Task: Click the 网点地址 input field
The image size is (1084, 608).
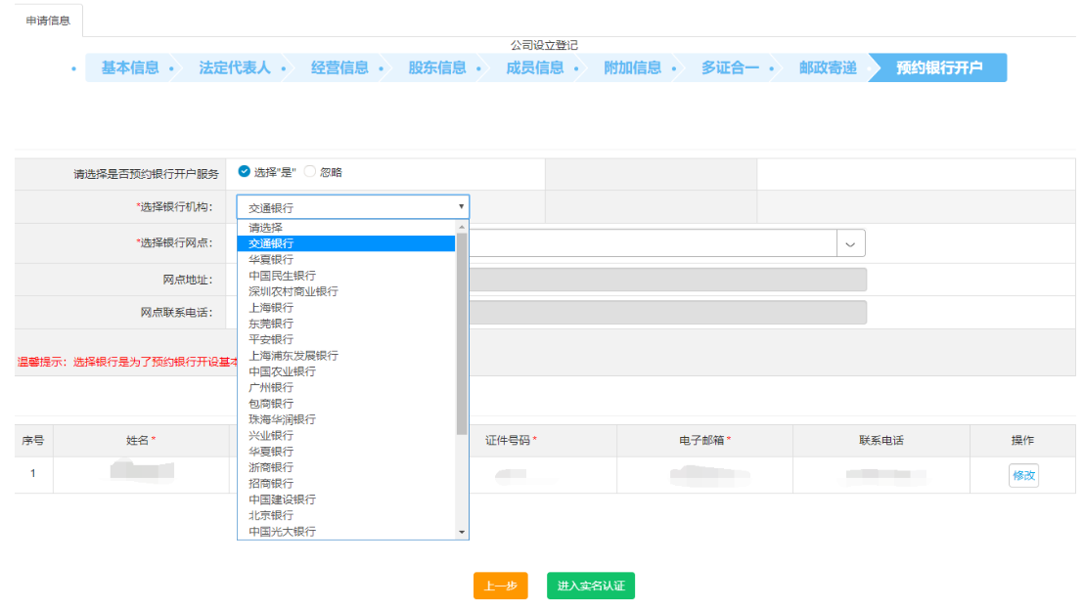Action: coord(667,280)
